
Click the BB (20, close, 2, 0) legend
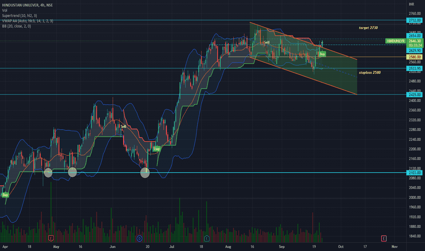(x=16, y=26)
